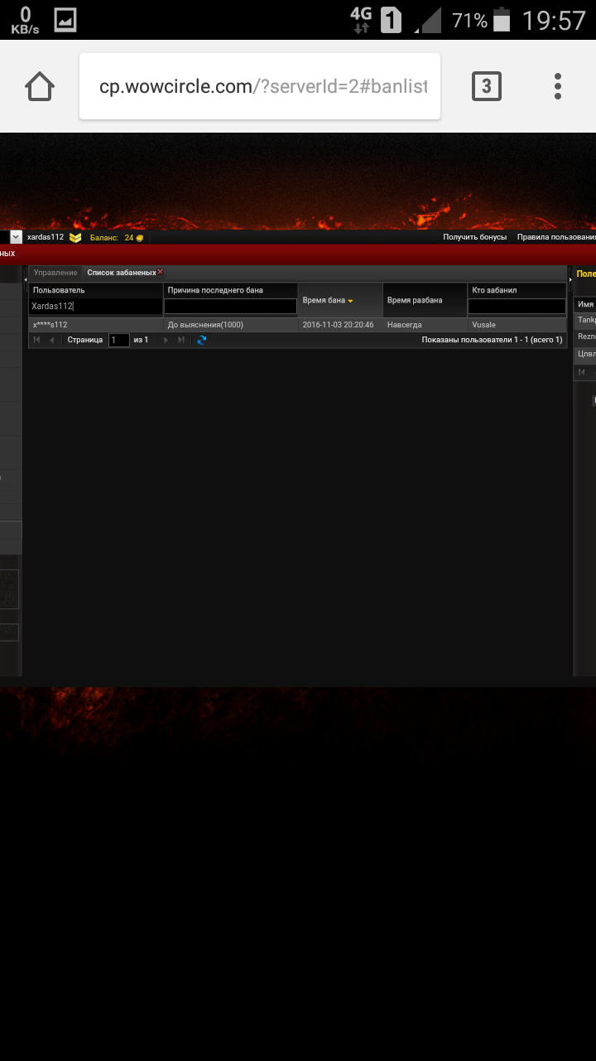
Task: Click the Получить бонусы link
Action: pyautogui.click(x=474, y=237)
